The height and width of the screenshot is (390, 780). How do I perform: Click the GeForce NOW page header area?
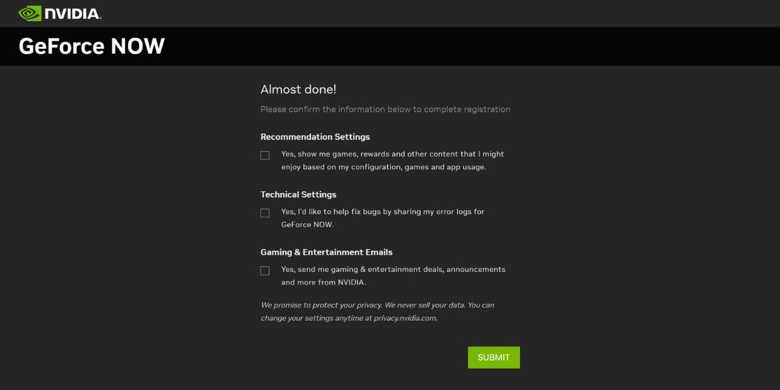390,46
